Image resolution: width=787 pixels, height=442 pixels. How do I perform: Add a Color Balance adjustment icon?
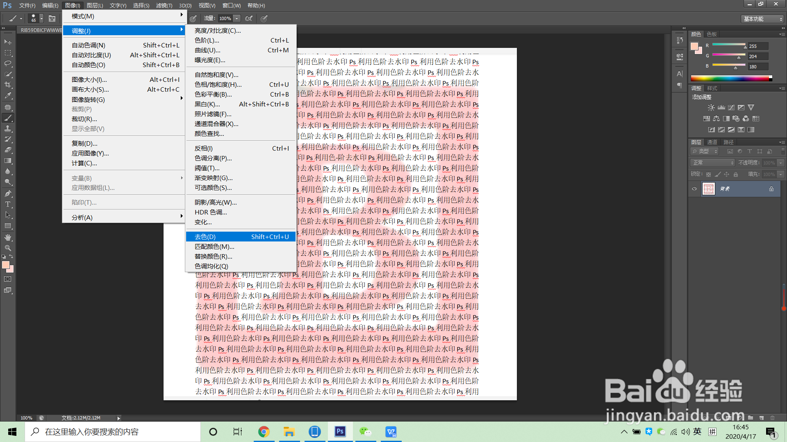(716, 119)
